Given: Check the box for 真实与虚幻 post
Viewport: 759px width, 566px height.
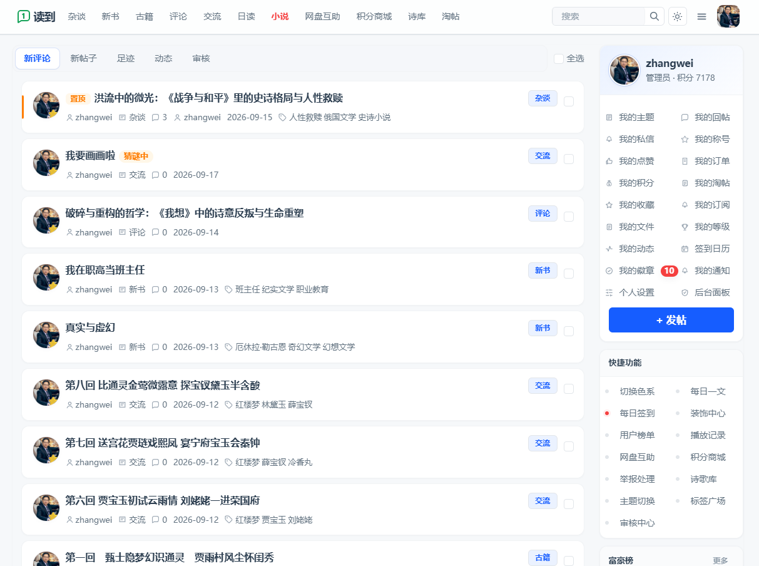Looking at the screenshot, I should point(569,331).
